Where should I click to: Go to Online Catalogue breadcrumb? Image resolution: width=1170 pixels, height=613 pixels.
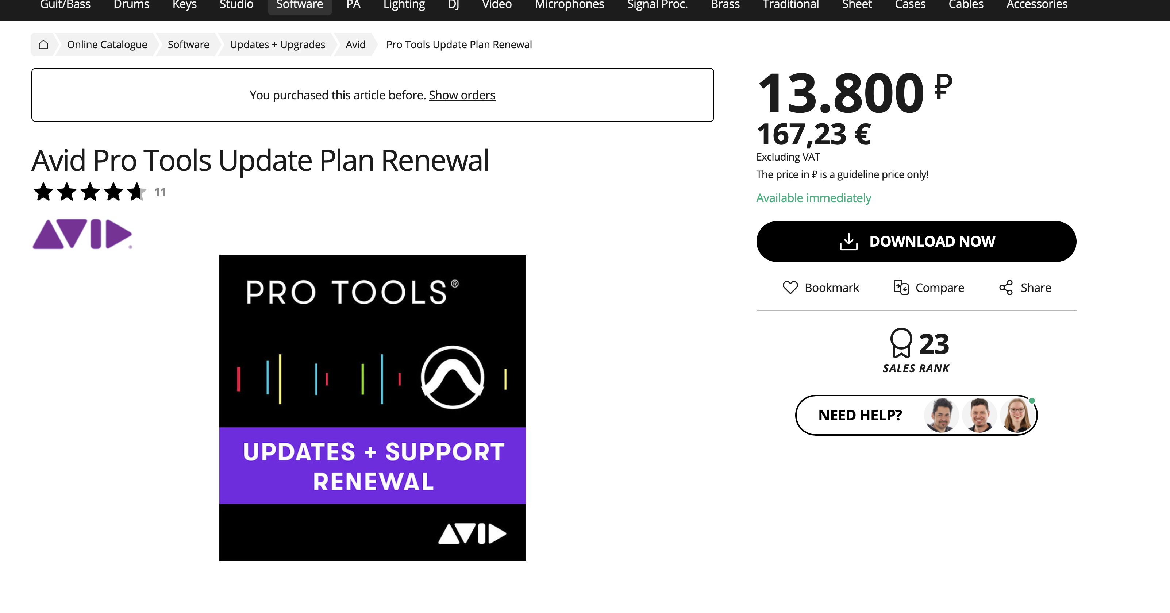[x=107, y=45]
